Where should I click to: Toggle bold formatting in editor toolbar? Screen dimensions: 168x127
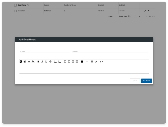pyautogui.click(x=38, y=62)
